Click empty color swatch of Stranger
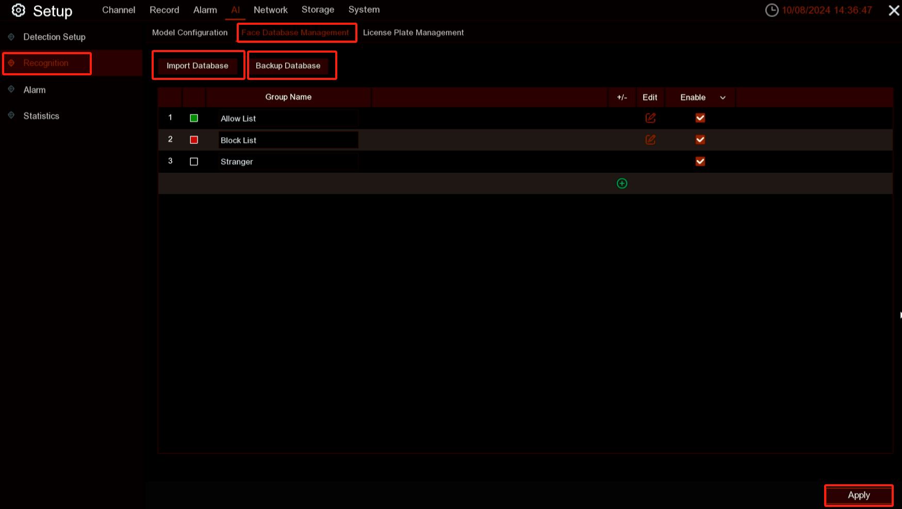 tap(194, 161)
